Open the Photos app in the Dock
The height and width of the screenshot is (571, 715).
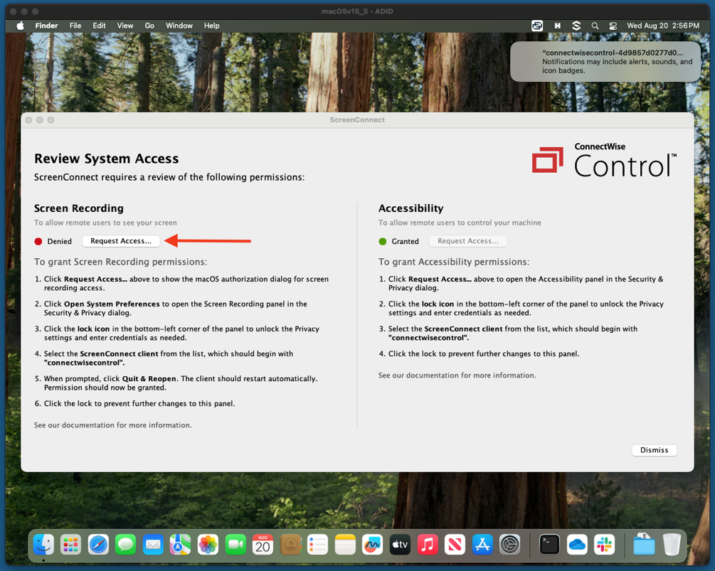coord(208,545)
